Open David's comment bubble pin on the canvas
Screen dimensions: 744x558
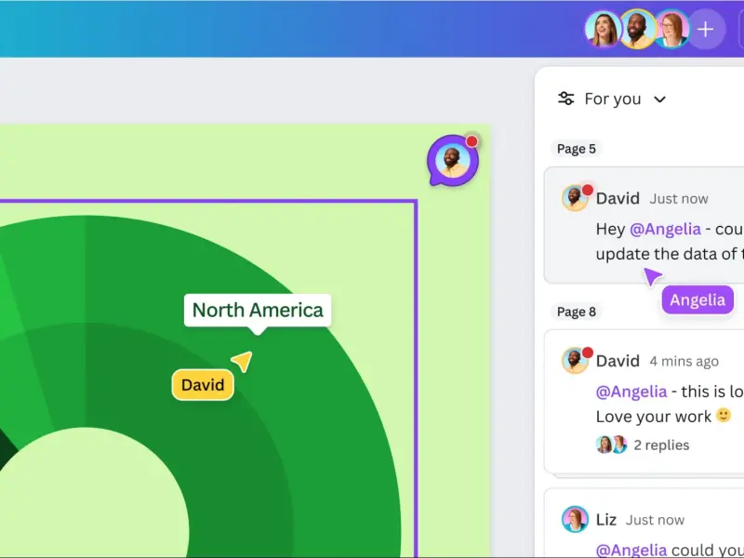pyautogui.click(x=453, y=160)
